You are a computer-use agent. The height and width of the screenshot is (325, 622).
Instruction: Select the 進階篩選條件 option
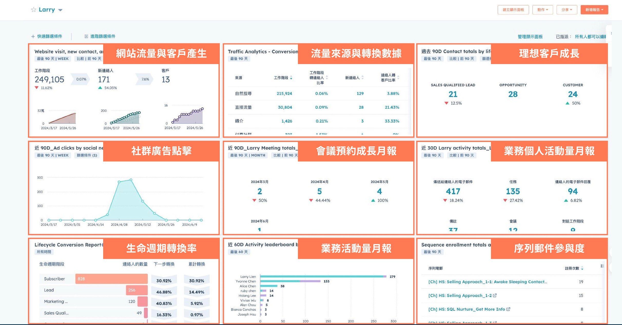103,36
